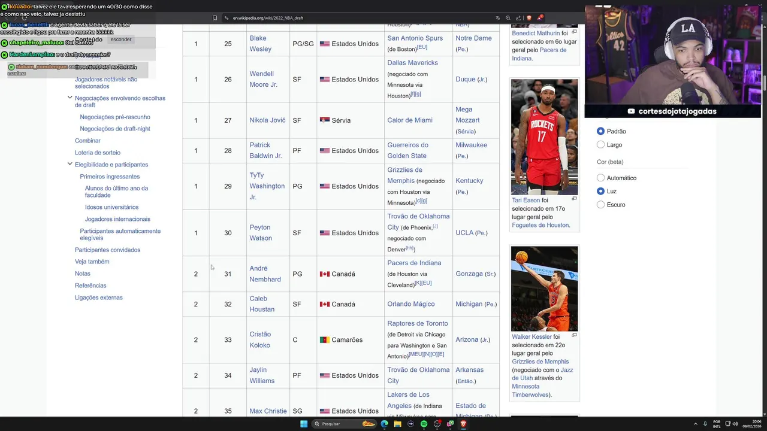Click the esconder contents button
This screenshot has width=767, height=431.
click(x=121, y=40)
